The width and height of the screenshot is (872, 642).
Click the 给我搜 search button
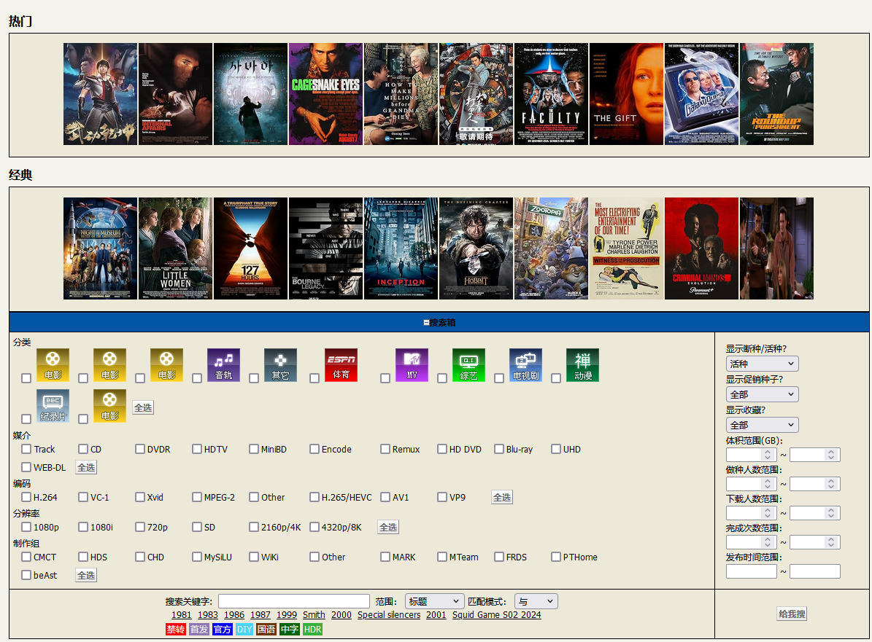792,614
